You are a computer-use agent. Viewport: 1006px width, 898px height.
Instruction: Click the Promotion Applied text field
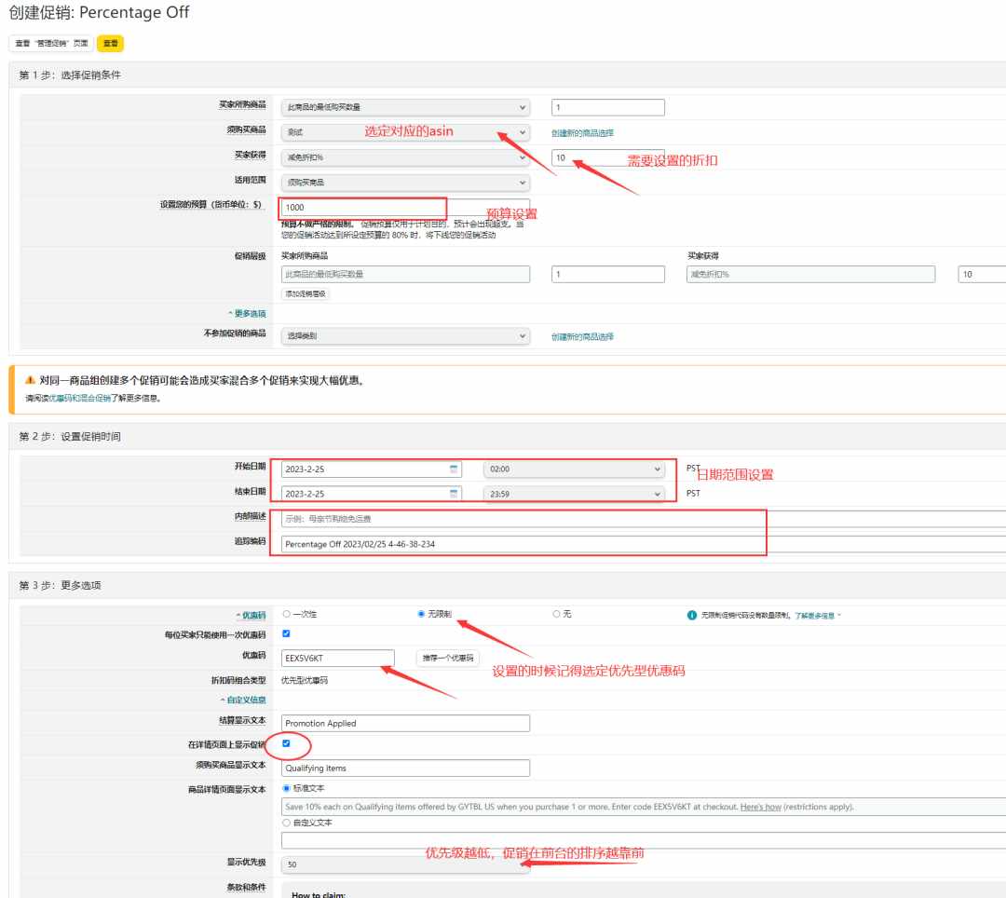405,723
